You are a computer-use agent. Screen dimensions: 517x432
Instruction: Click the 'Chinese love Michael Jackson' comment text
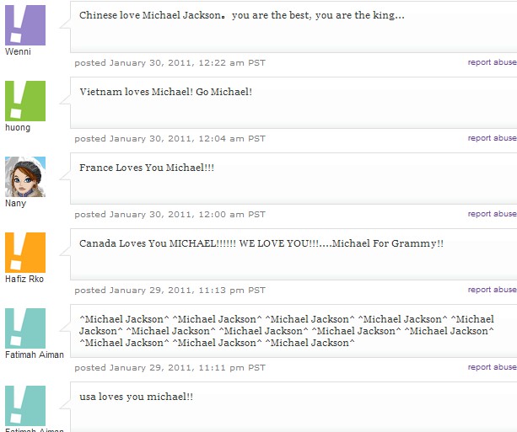242,16
